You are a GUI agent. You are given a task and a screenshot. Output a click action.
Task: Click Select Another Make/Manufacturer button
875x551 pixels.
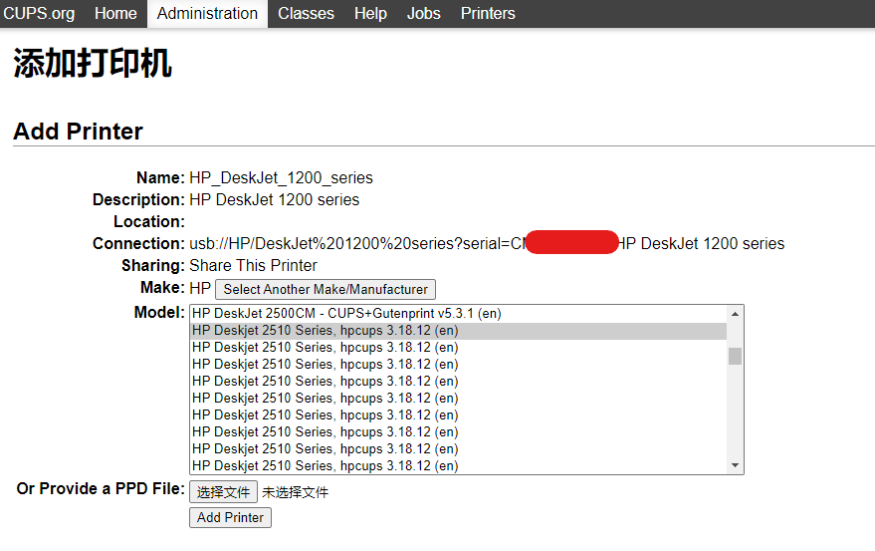(x=326, y=290)
